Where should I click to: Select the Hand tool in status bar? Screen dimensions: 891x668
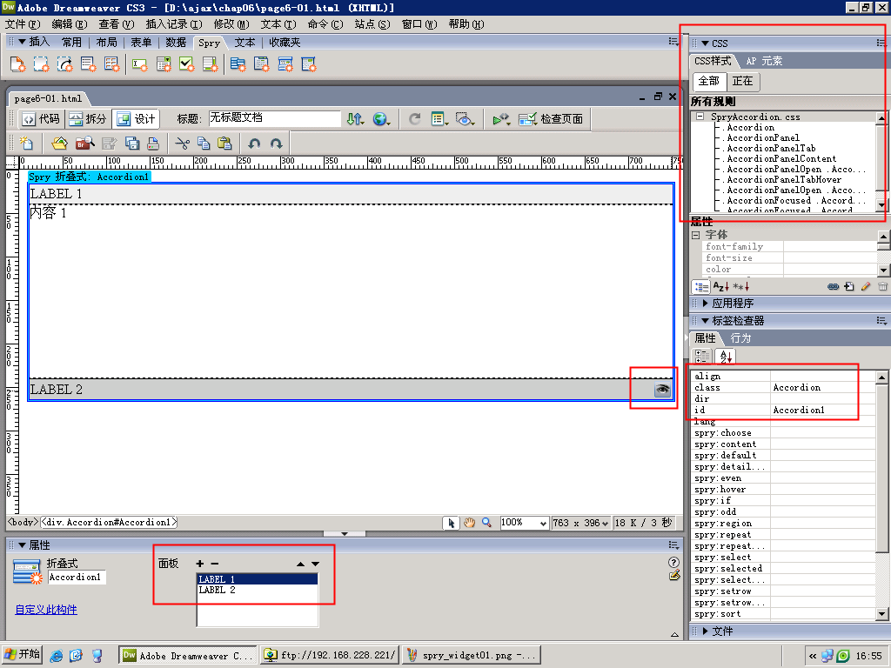point(469,523)
